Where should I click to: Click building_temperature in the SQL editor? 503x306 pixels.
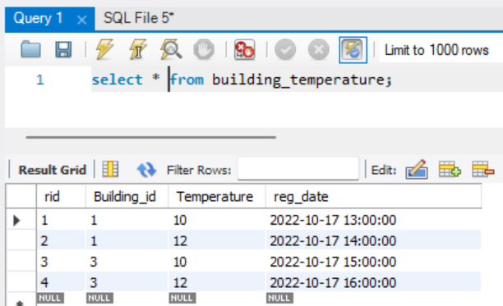point(298,80)
